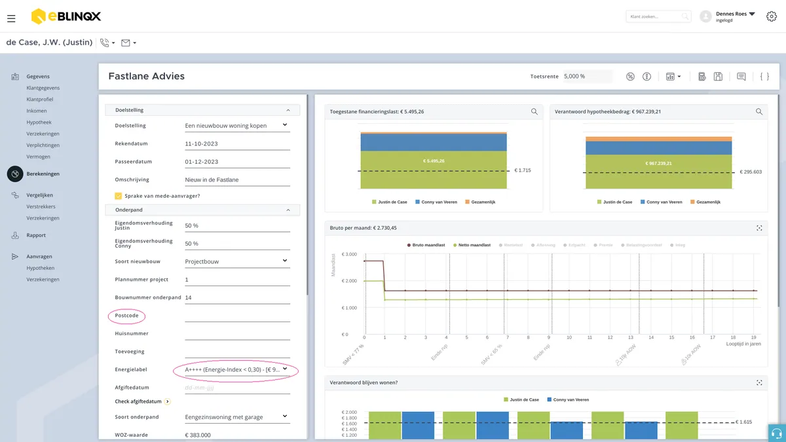The image size is (786, 442).
Task: Open the chart options dropdown in toolbar
Action: click(x=673, y=77)
